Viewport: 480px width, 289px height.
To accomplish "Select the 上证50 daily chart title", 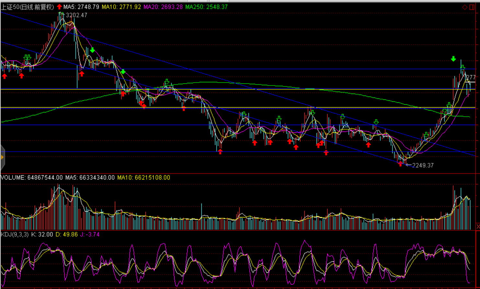I will tap(28, 7).
